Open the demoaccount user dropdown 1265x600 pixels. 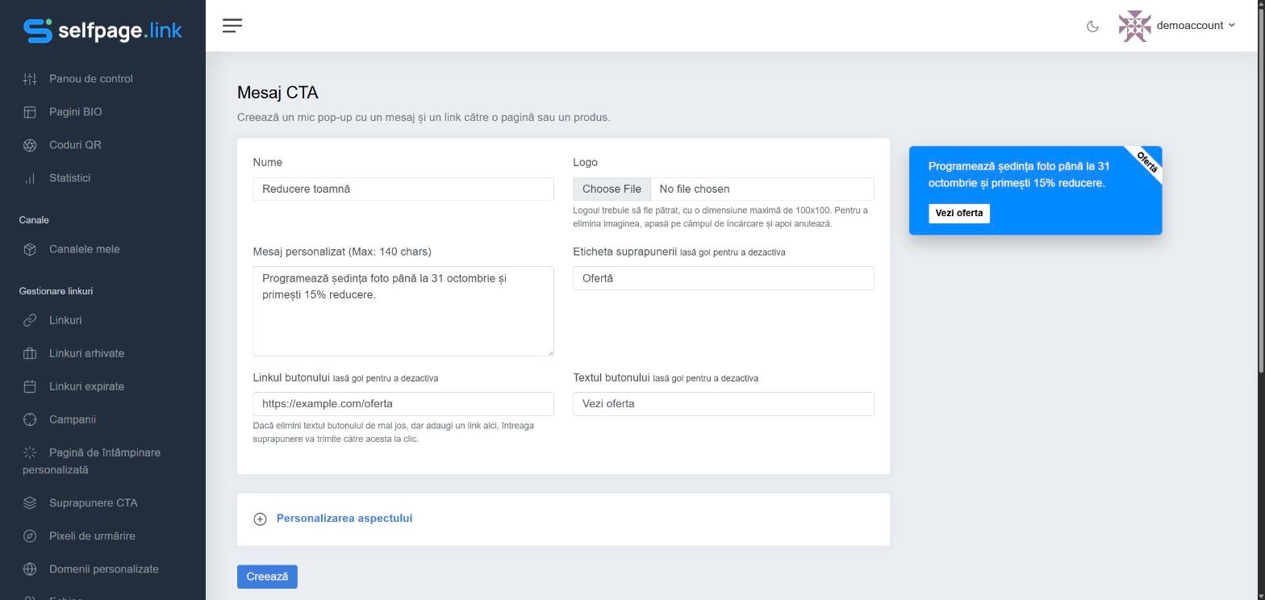(x=1196, y=26)
